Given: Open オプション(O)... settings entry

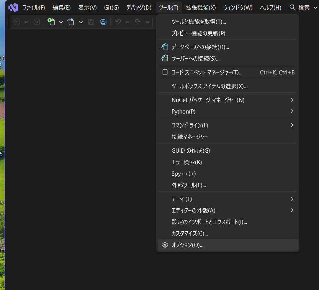Looking at the screenshot, I should tap(227, 245).
